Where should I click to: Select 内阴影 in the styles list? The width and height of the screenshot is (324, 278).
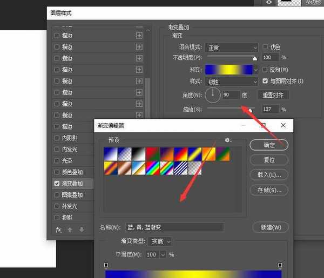pos(69,138)
